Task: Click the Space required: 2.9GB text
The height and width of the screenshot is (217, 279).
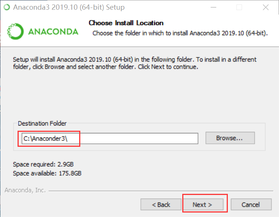Action: 43,164
